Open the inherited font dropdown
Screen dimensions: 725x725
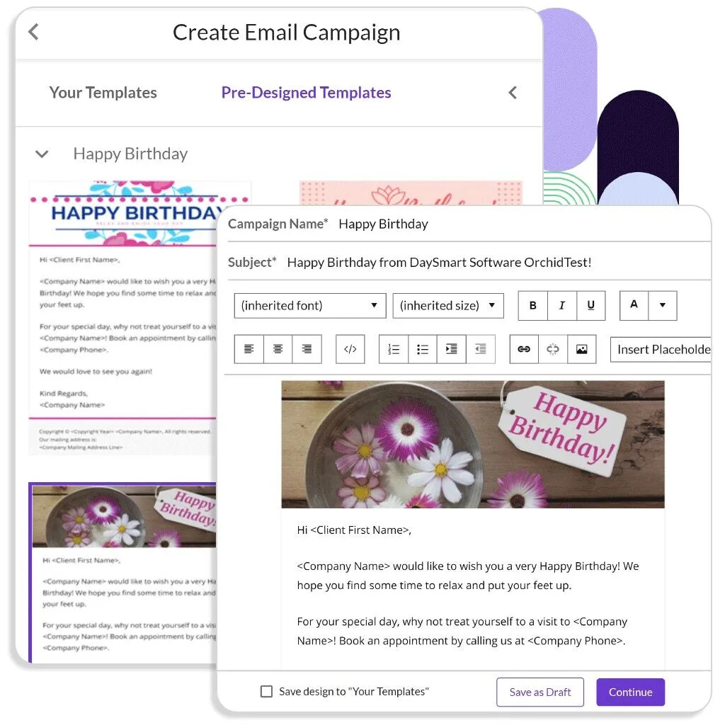310,306
